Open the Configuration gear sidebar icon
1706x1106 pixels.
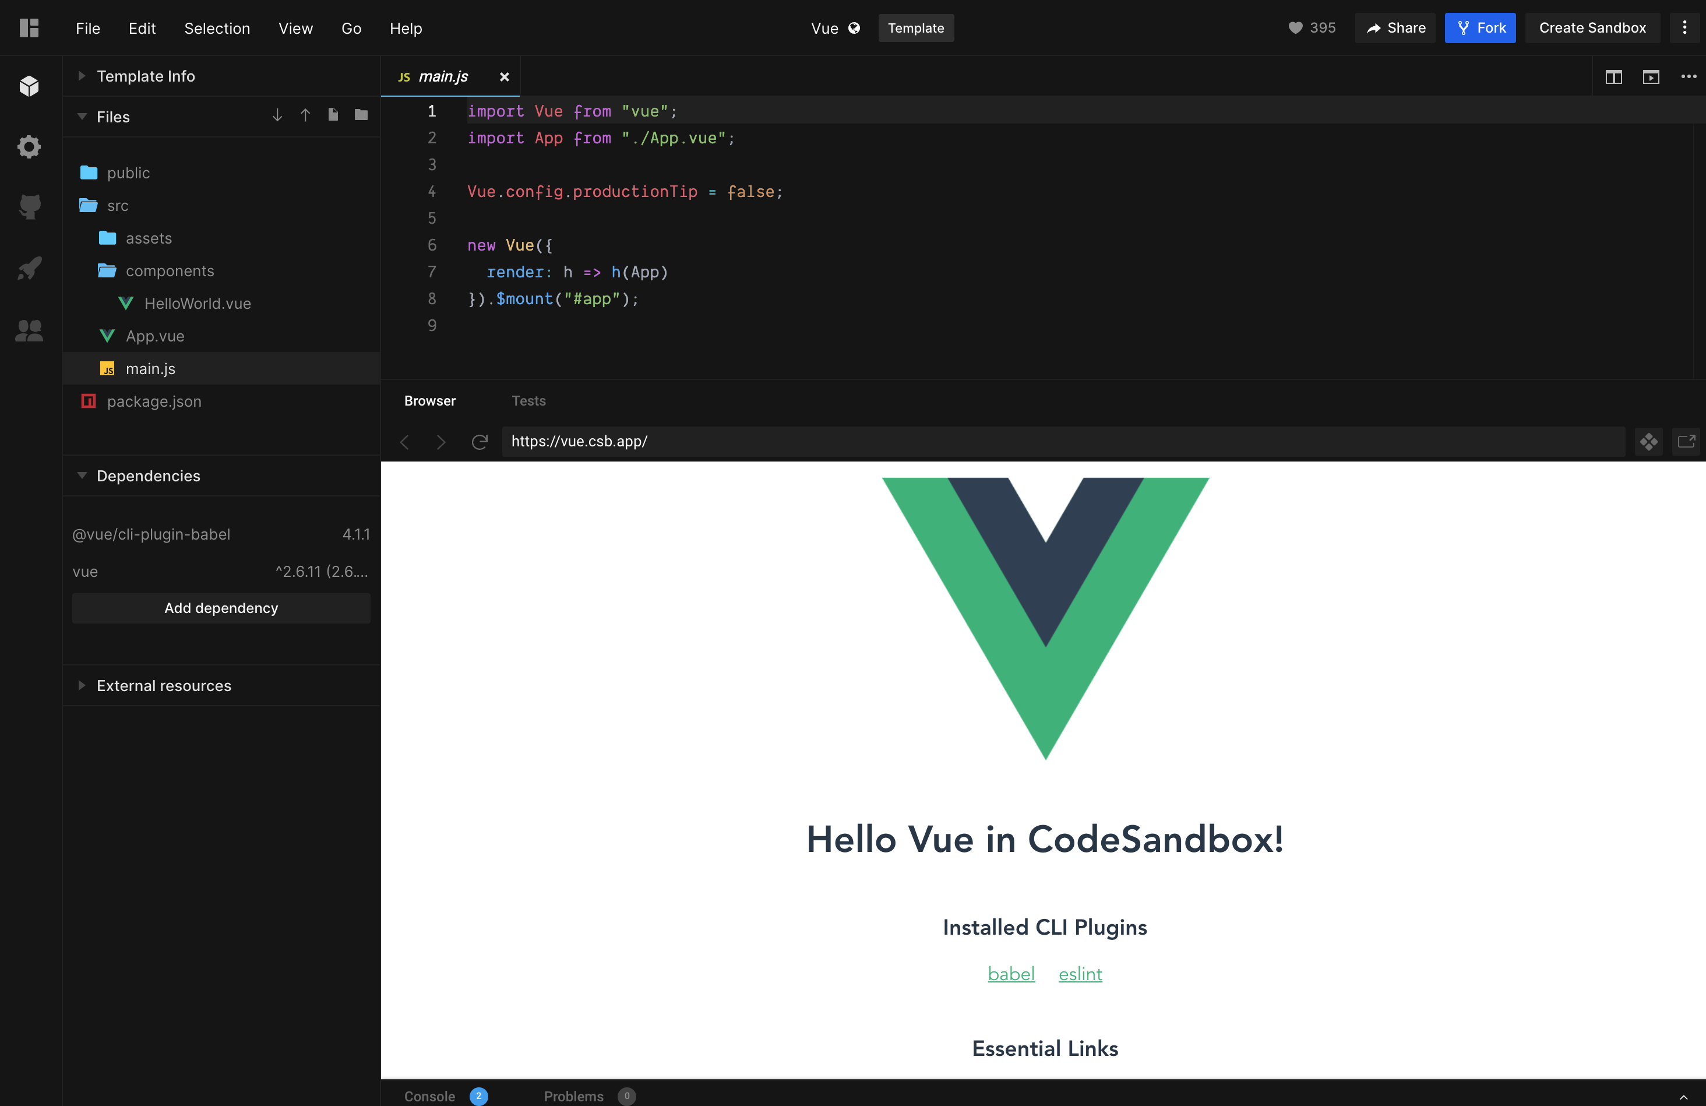point(29,146)
